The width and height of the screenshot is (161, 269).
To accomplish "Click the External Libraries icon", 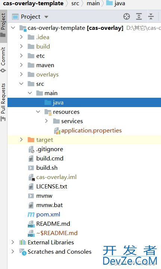I will 23,242.
